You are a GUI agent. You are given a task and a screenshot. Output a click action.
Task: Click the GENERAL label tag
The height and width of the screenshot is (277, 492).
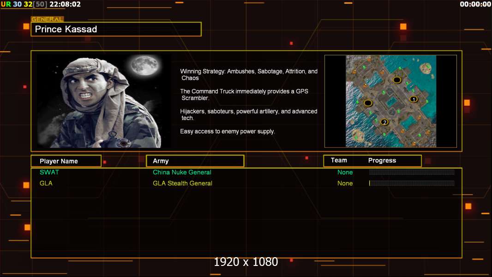(48, 19)
